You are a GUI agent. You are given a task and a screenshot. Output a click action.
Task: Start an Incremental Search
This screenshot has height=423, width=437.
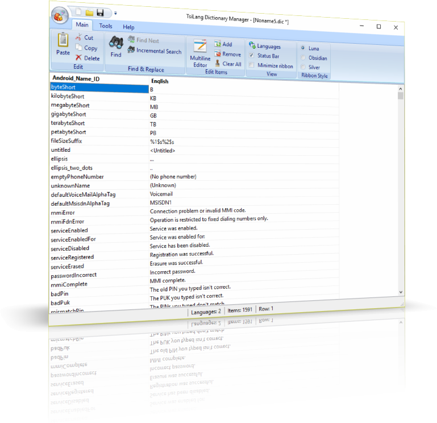point(155,51)
